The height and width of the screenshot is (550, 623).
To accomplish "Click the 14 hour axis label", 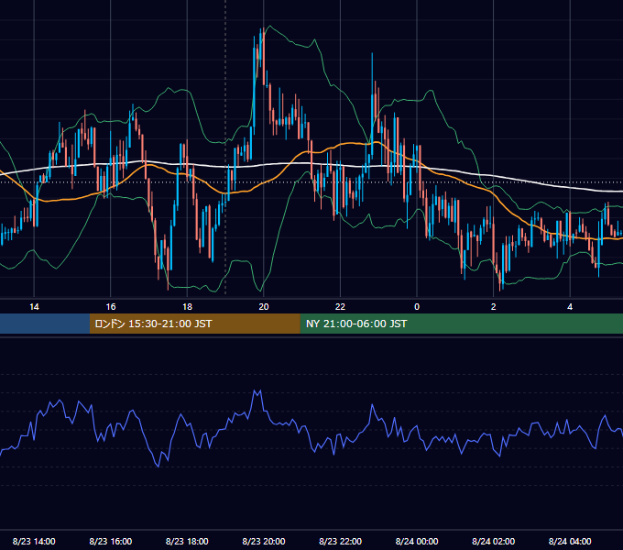I will pos(34,307).
